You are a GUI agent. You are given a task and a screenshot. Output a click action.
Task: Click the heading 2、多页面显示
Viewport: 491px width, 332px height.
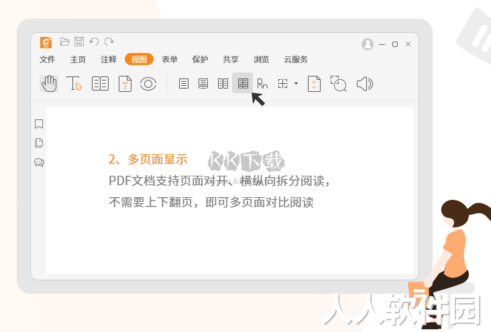tap(148, 160)
